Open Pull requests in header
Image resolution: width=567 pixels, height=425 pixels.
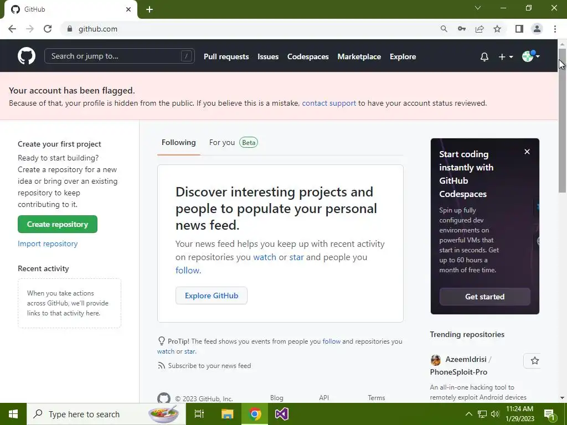pyautogui.click(x=226, y=57)
